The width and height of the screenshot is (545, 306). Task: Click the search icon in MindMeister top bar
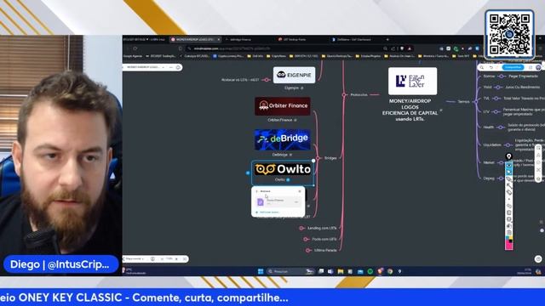[482, 67]
